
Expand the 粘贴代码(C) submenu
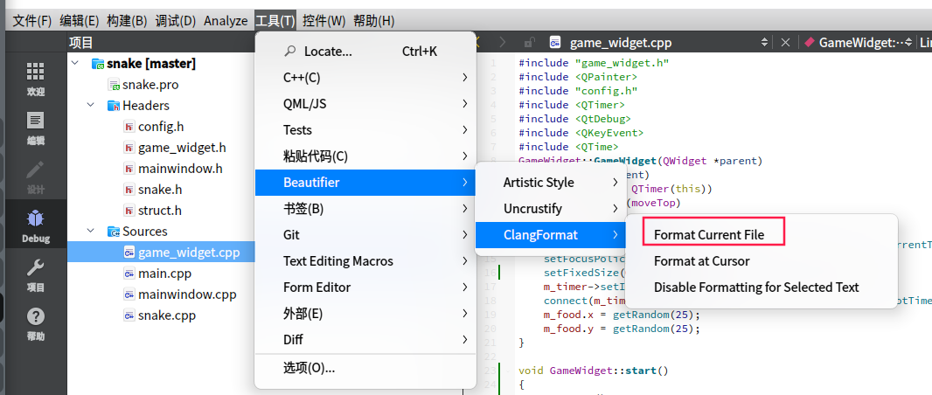point(365,156)
